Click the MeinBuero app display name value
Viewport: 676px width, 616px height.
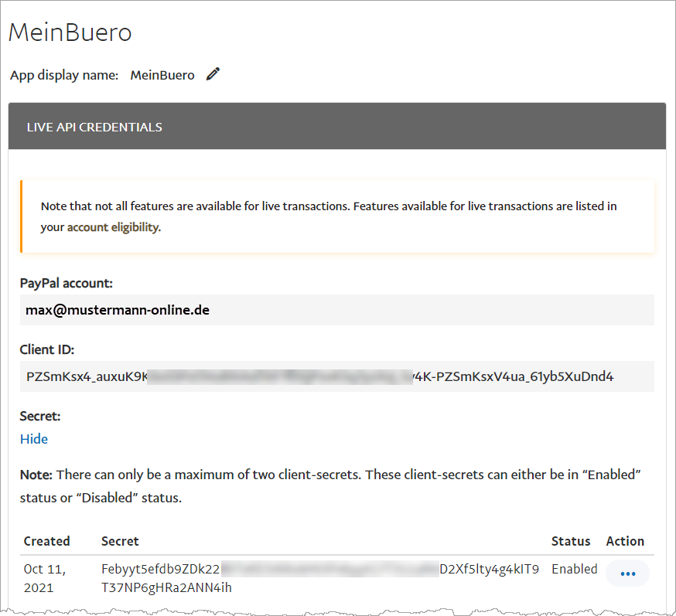(162, 75)
